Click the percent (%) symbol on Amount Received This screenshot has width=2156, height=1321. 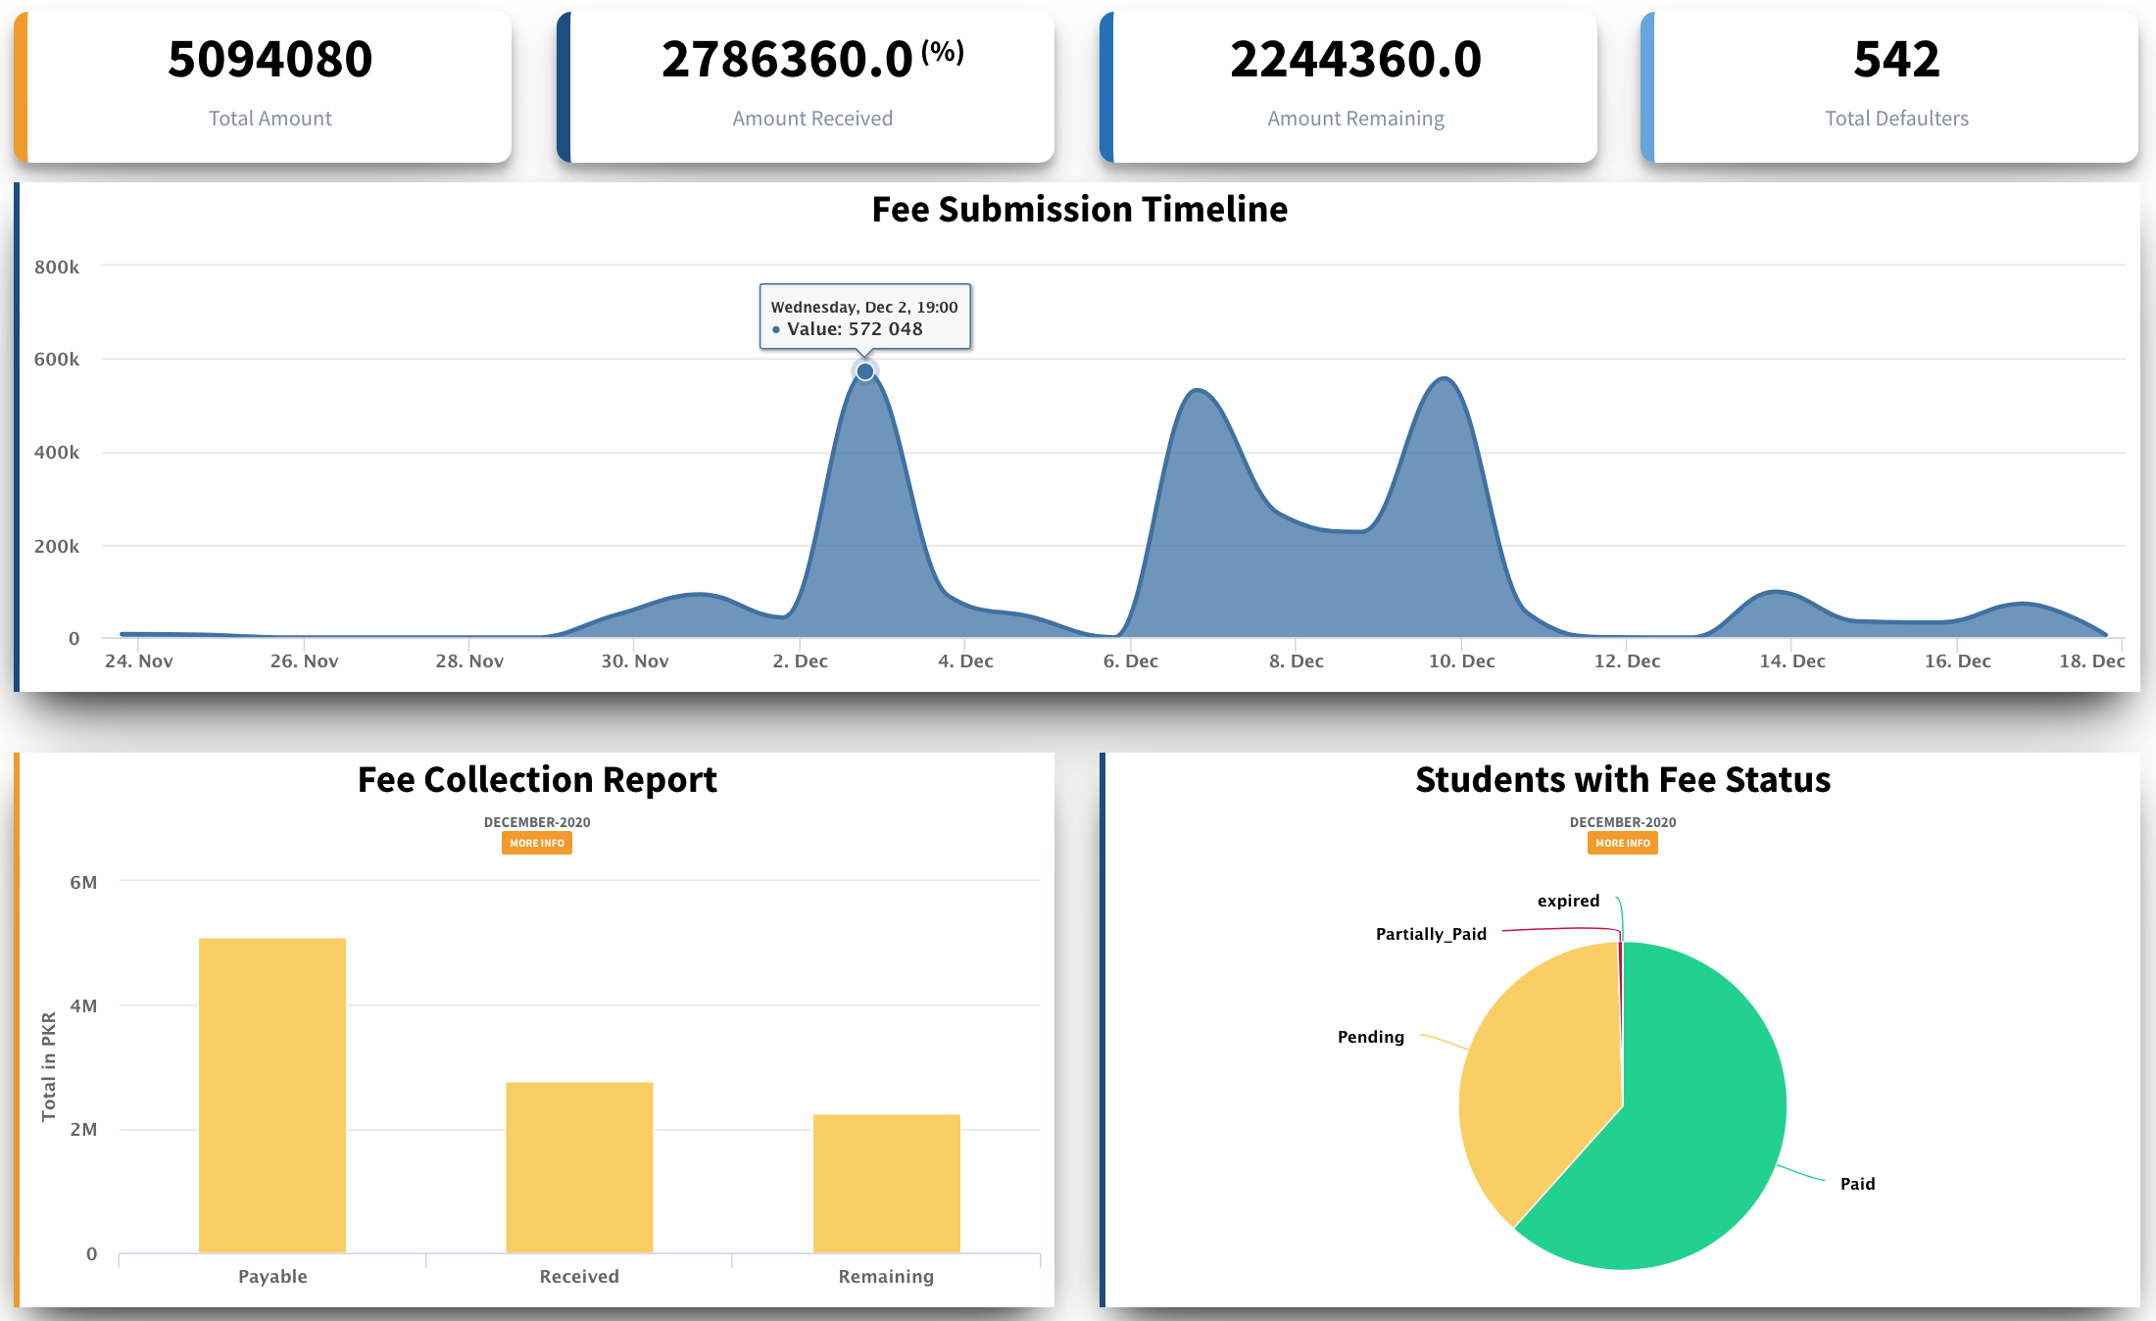point(943,51)
